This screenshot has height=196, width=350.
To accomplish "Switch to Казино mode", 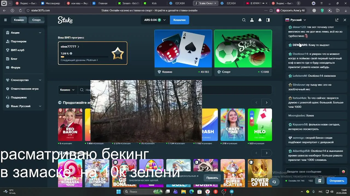I will [19, 20].
